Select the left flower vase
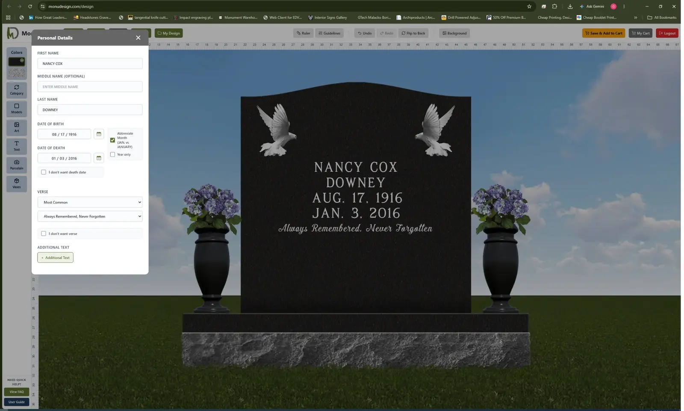The image size is (684, 411). click(x=212, y=248)
